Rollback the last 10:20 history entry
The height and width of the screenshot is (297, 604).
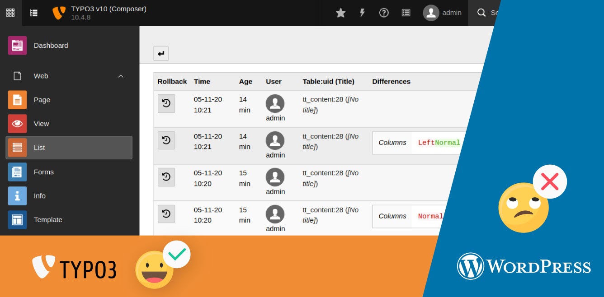[x=166, y=214]
